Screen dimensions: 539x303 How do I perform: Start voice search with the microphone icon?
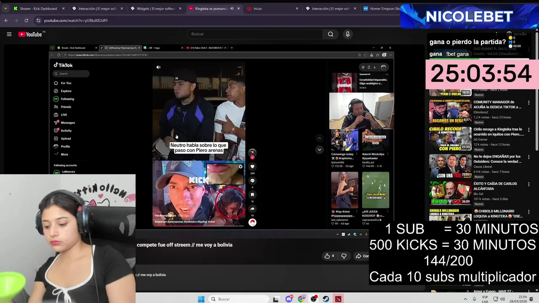[347, 34]
